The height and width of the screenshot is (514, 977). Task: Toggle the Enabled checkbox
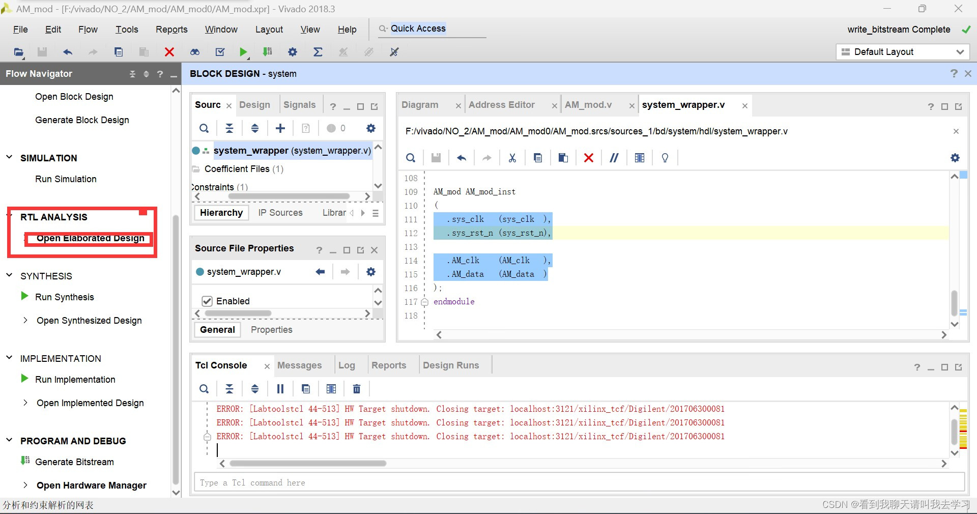[207, 301]
